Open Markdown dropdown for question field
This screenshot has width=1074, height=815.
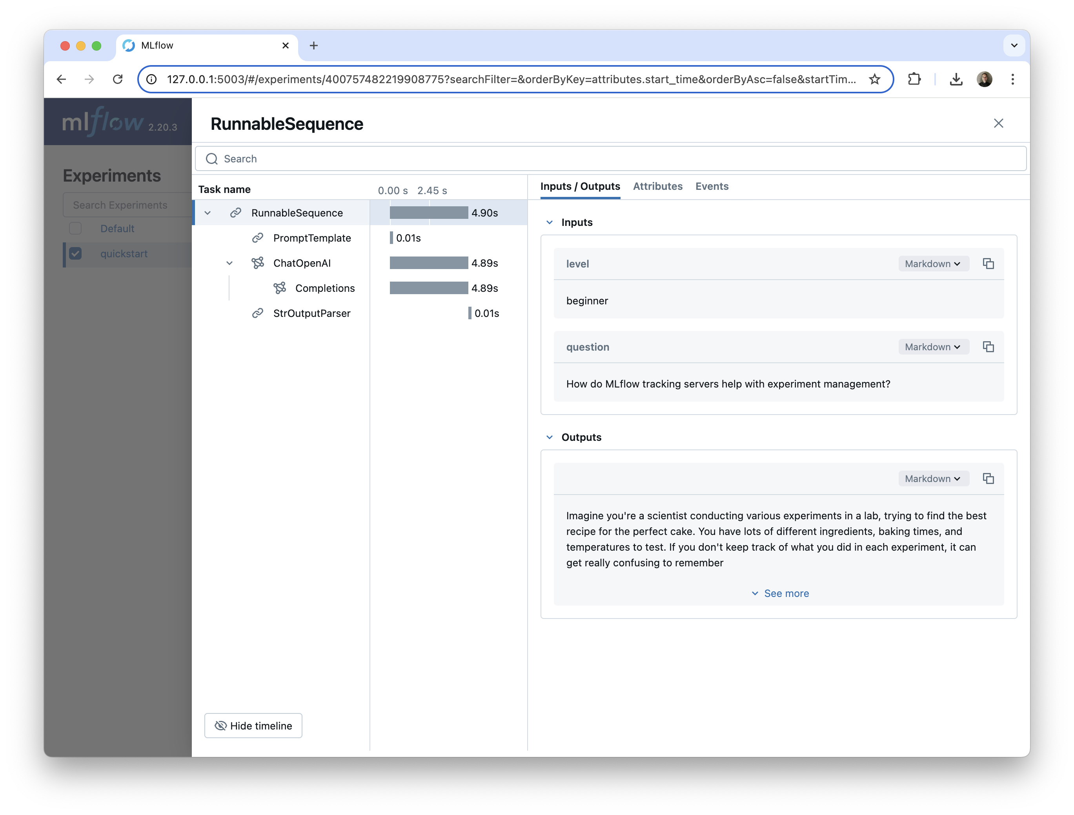point(933,347)
